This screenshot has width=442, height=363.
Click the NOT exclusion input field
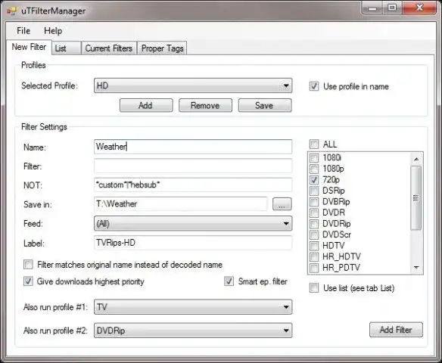tap(193, 185)
